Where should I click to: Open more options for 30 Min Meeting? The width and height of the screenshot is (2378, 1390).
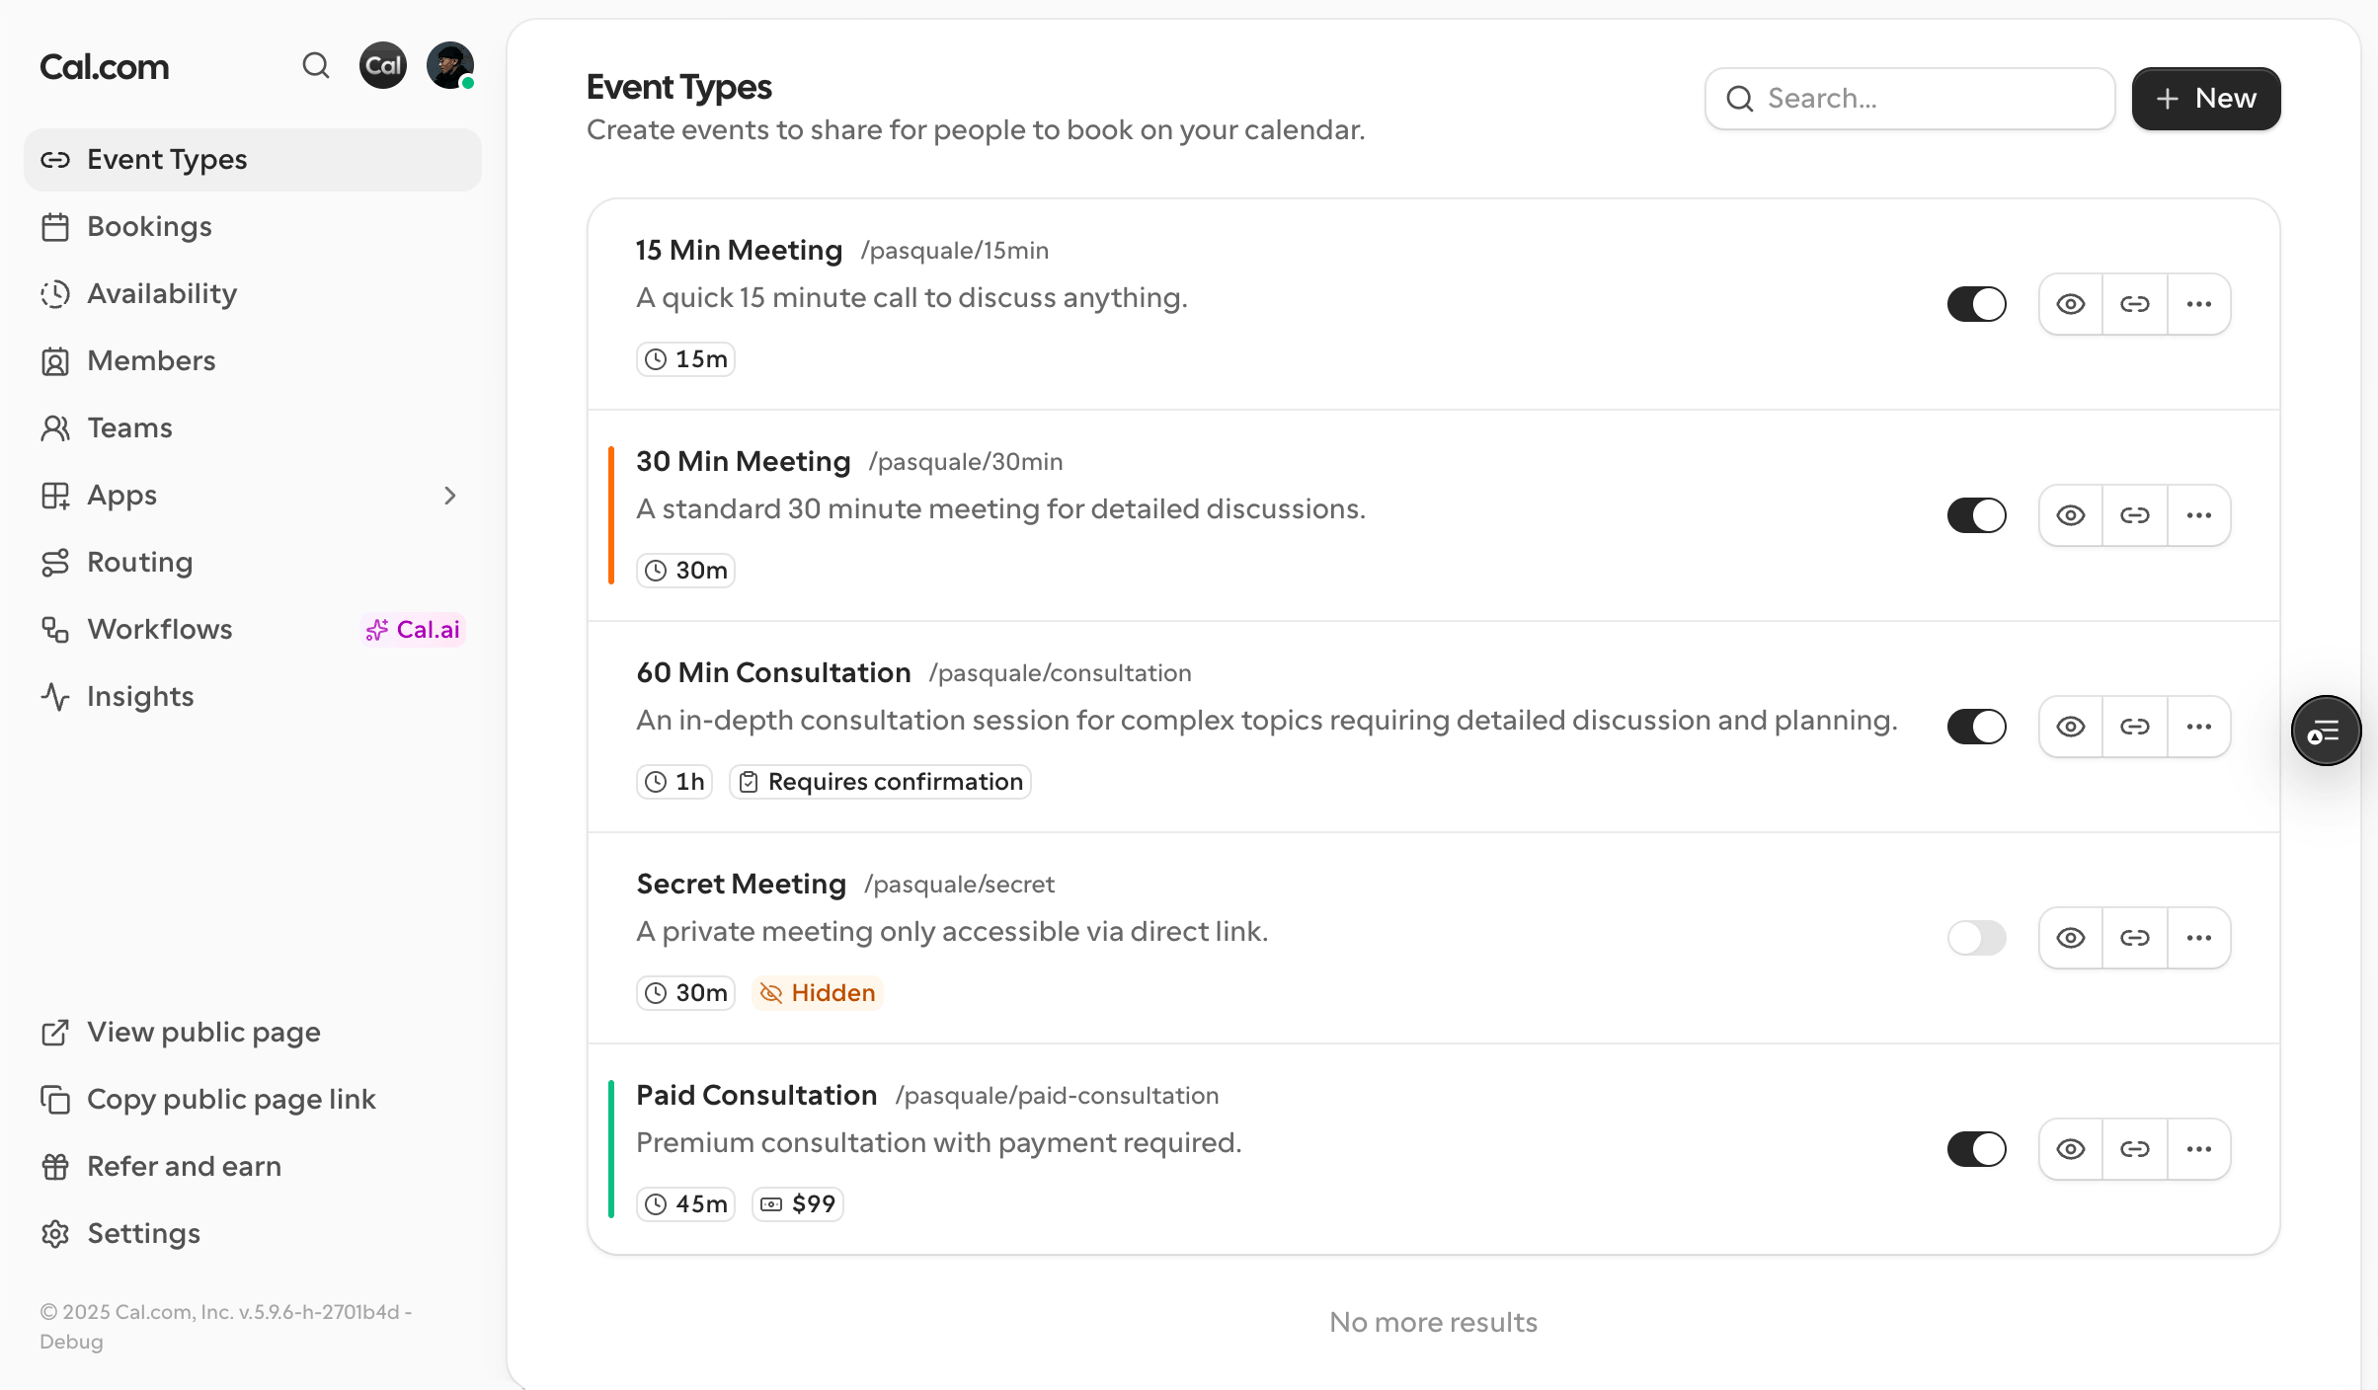[2199, 515]
